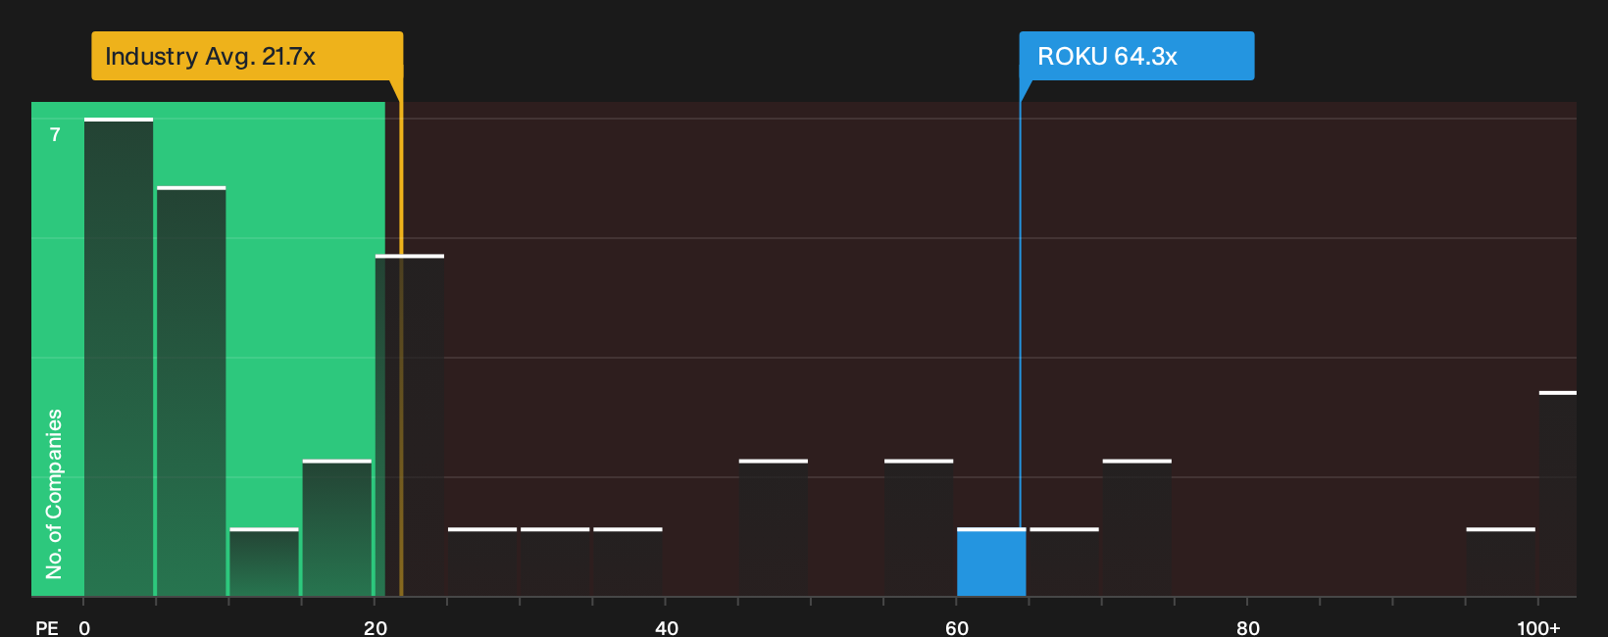
Task: Click the 'No. of Companies' axis label
Action: point(54,494)
